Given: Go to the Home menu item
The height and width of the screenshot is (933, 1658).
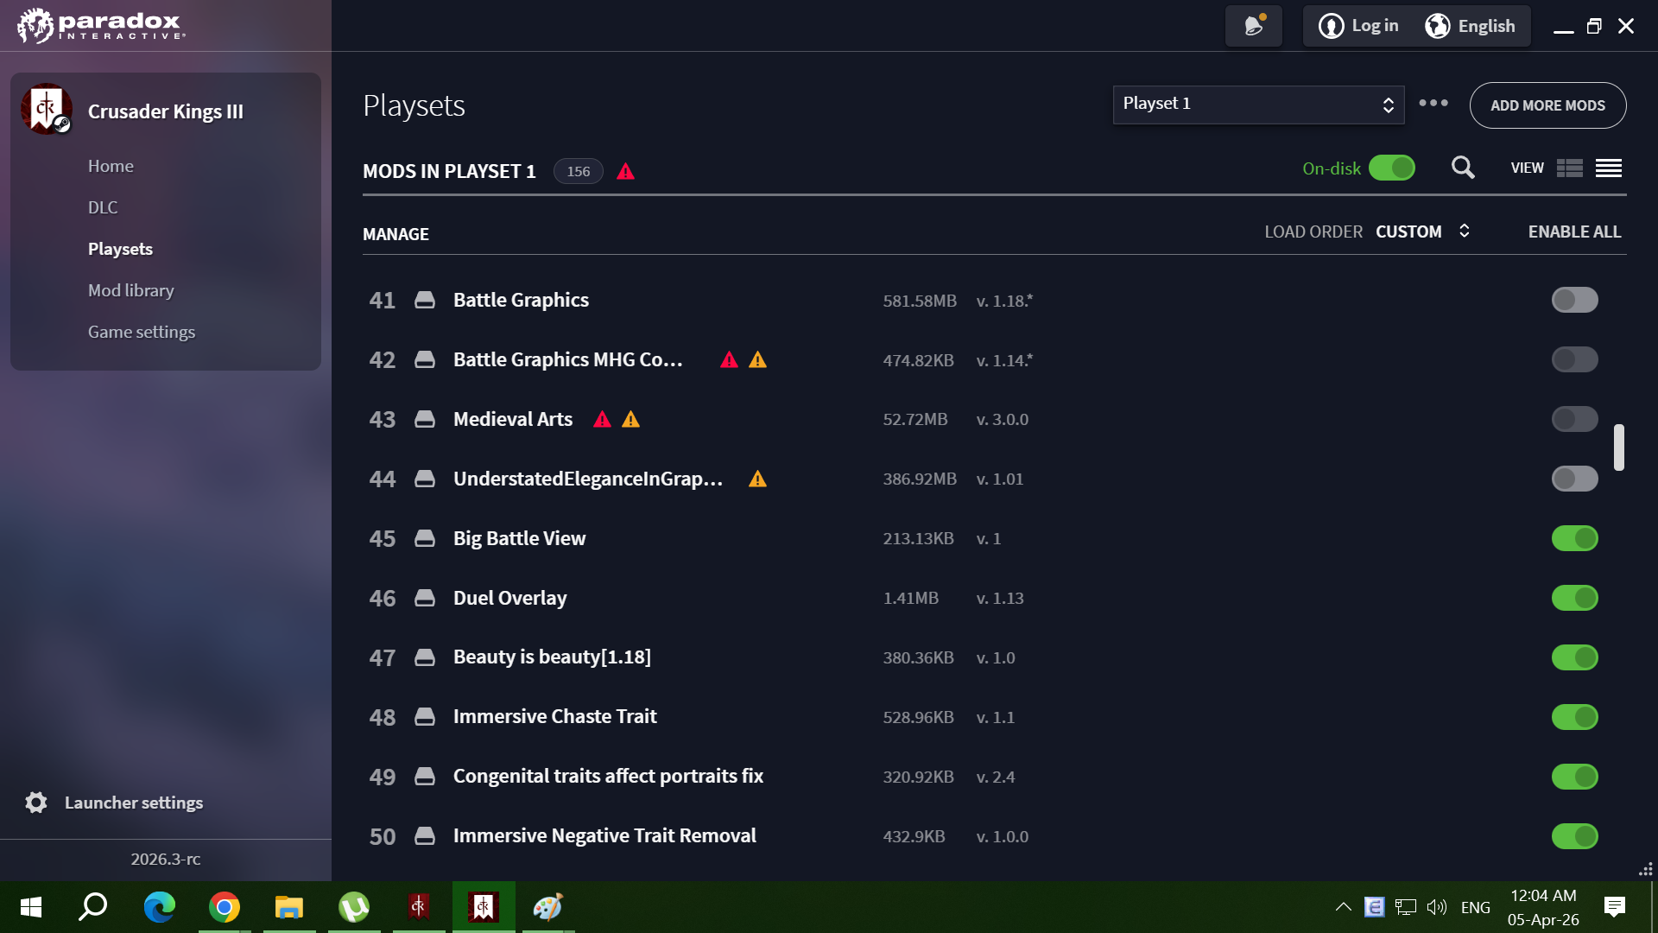Looking at the screenshot, I should [111, 166].
